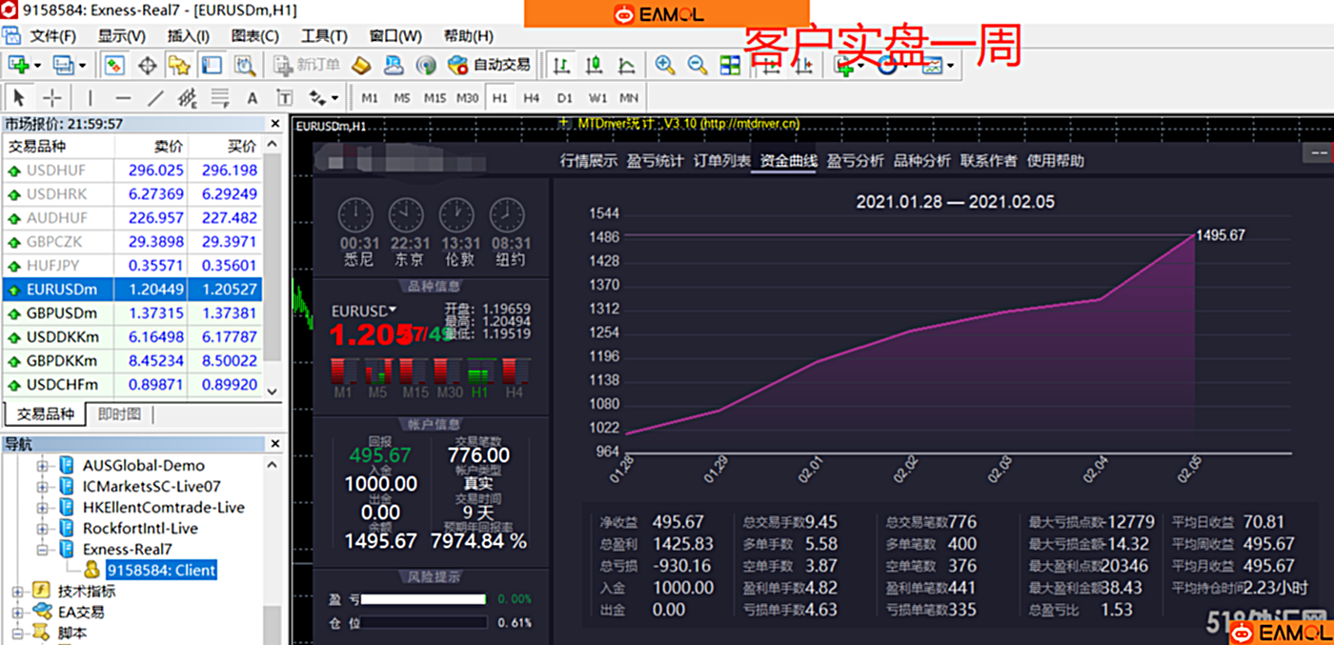Open the EURUSD symbol dropdown in panel

point(392,311)
